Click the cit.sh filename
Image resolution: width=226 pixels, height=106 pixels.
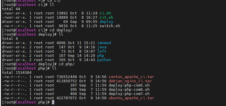(106, 18)
